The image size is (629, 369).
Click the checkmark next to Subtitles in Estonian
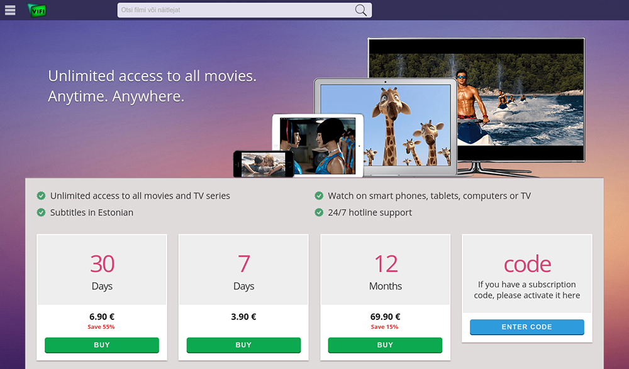click(x=41, y=213)
